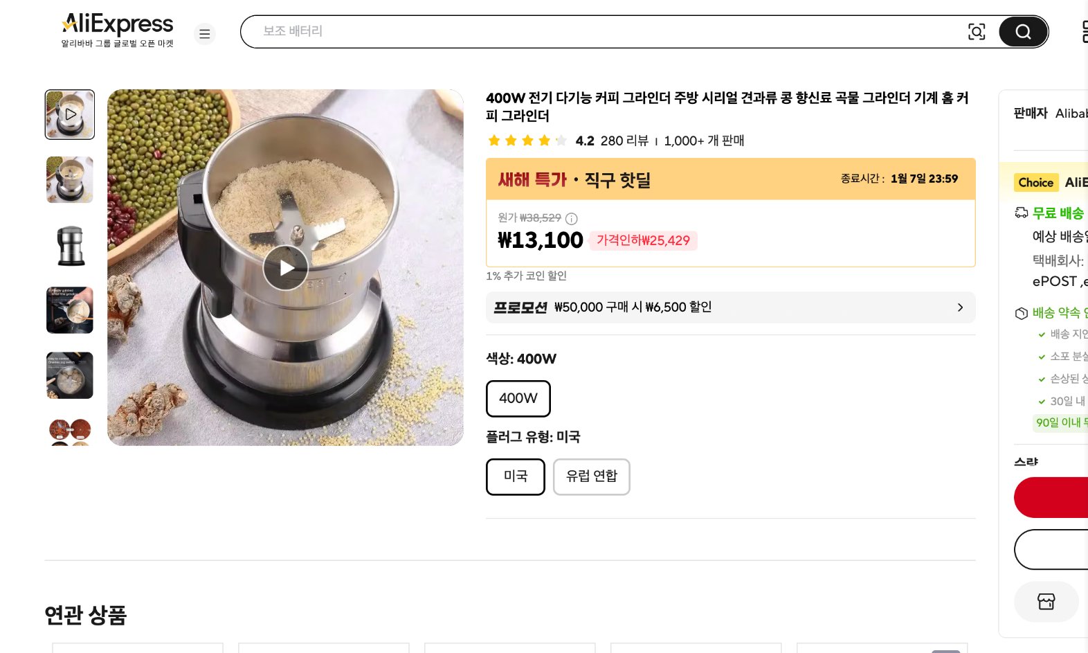
Task: Click the magnifier search icon
Action: tap(1022, 31)
